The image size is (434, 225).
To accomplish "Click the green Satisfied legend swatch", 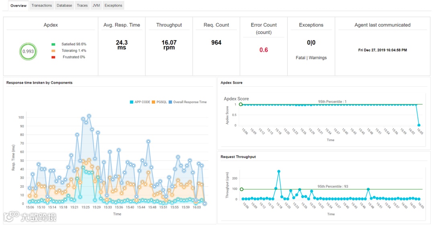I will pos(53,44).
